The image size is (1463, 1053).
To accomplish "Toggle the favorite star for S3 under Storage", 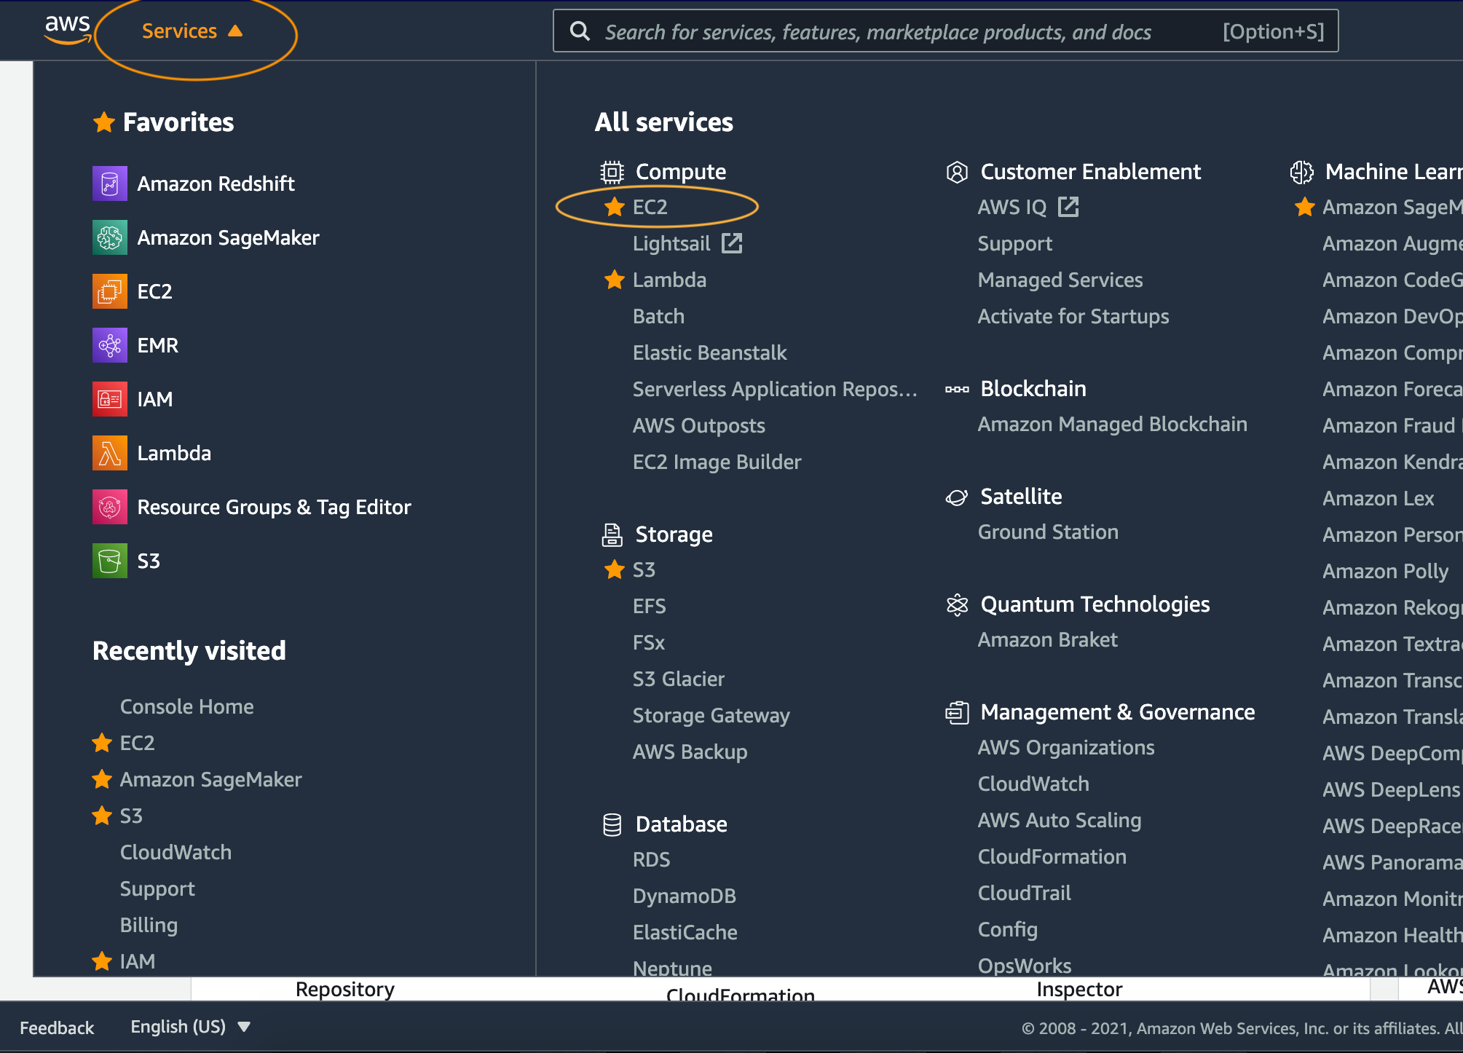I will click(615, 569).
